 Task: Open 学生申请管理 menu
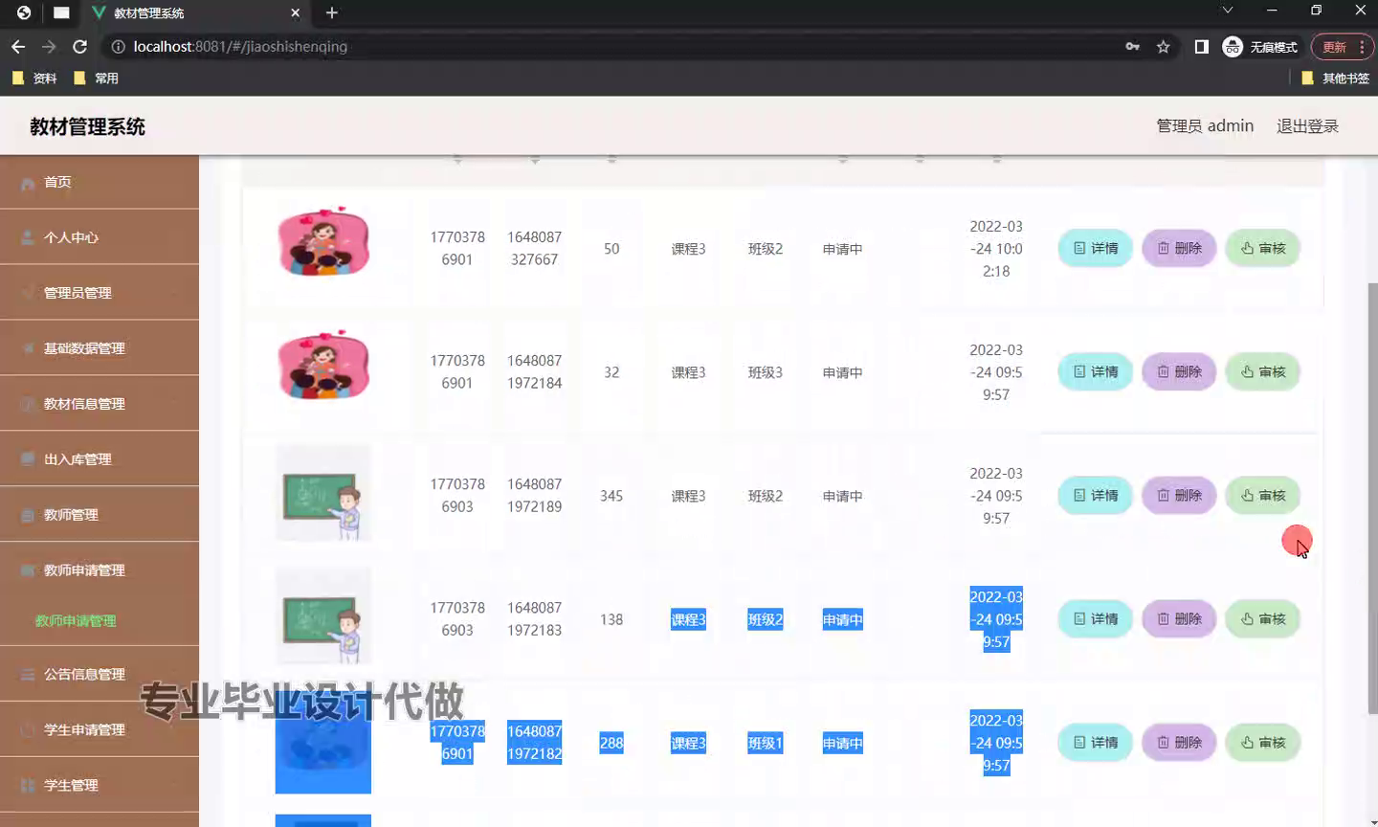pos(100,729)
